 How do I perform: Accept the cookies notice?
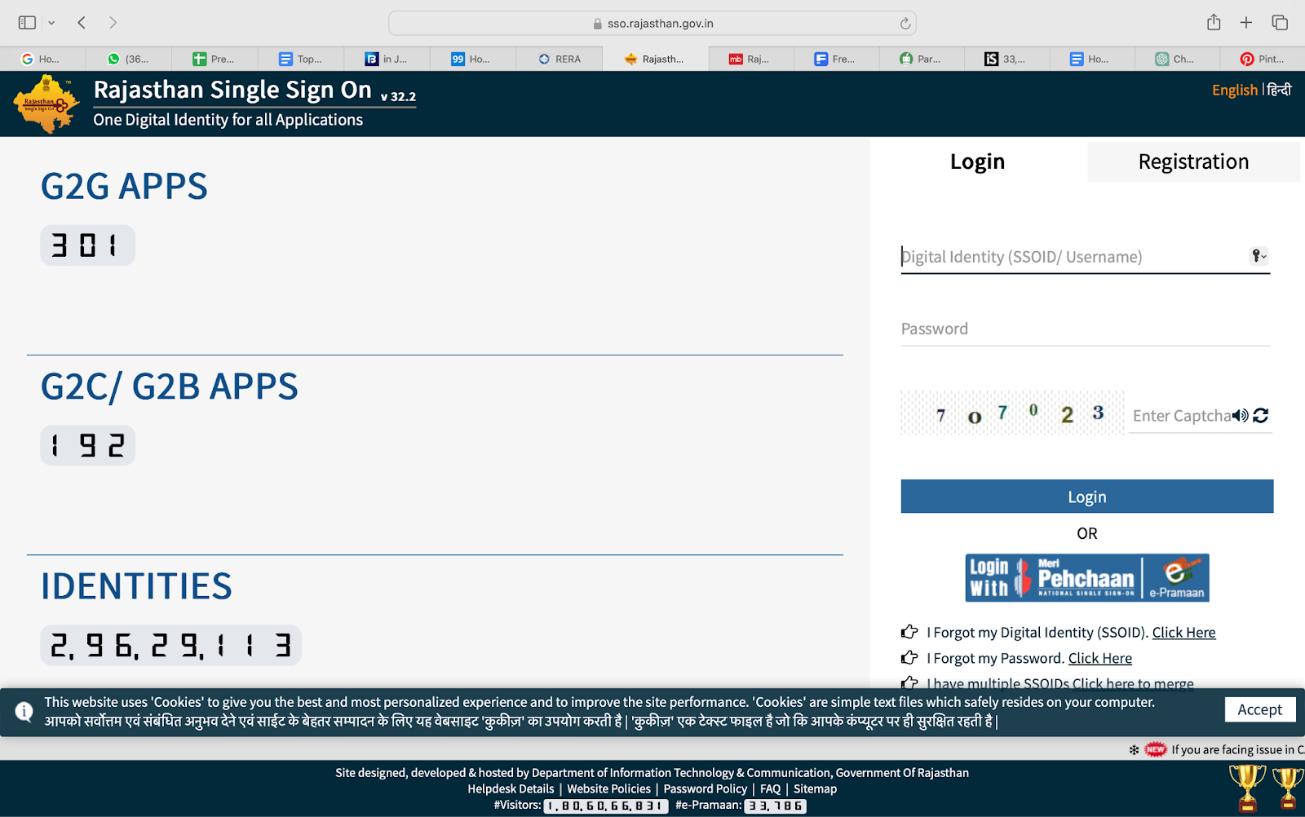[x=1259, y=710]
